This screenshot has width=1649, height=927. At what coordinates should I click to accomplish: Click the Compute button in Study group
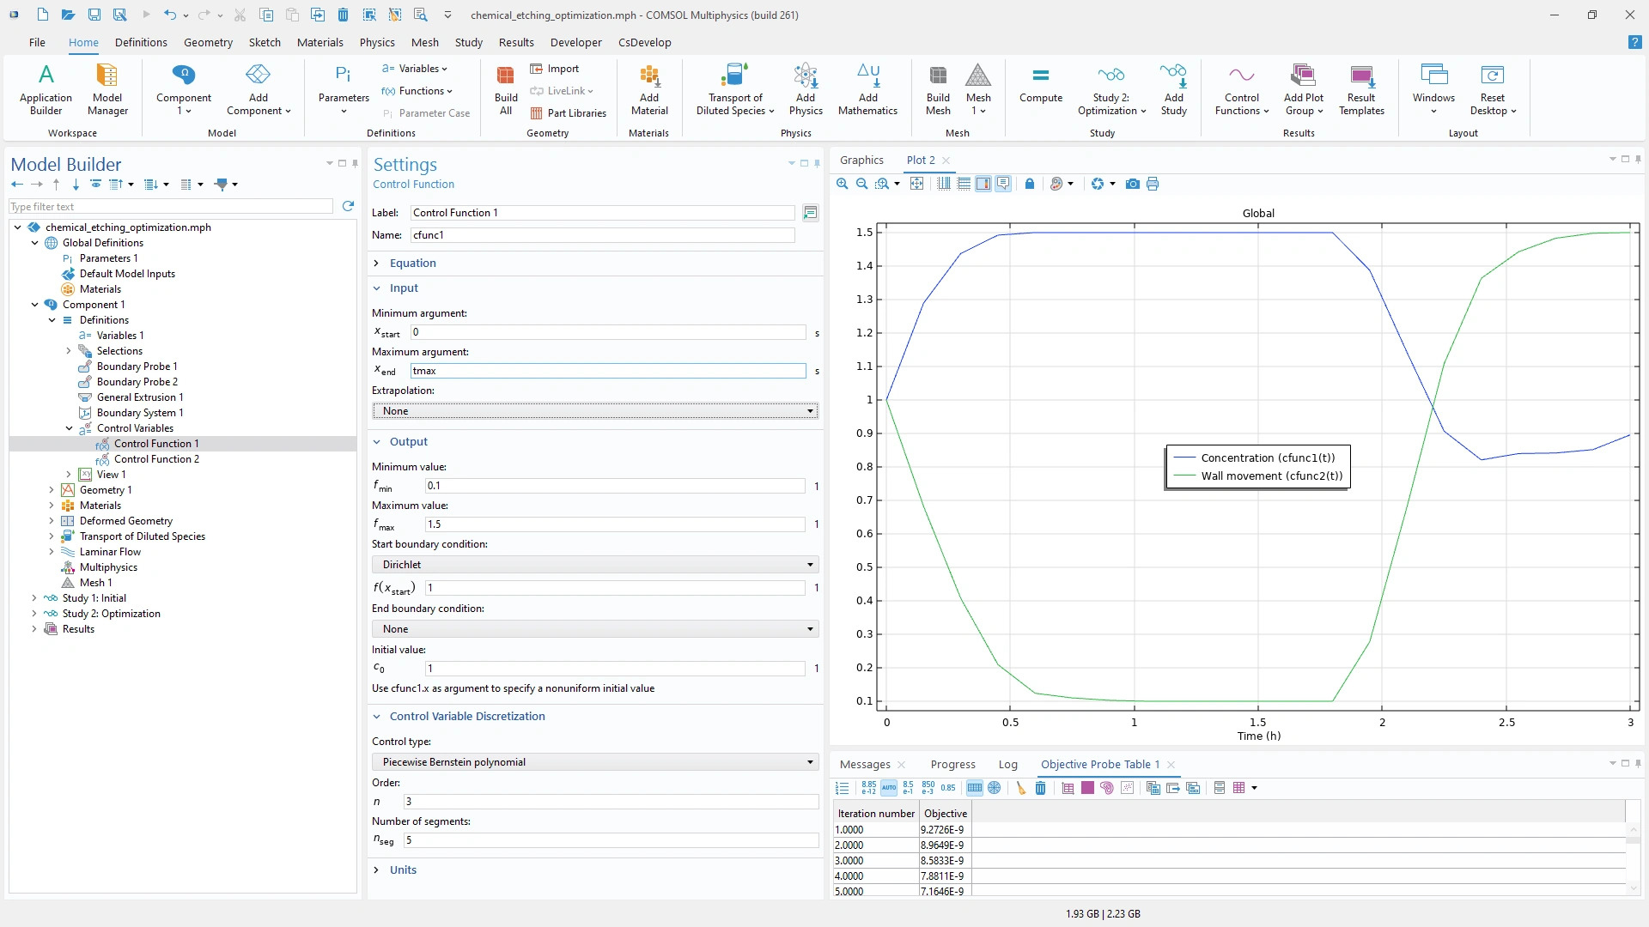(1040, 85)
